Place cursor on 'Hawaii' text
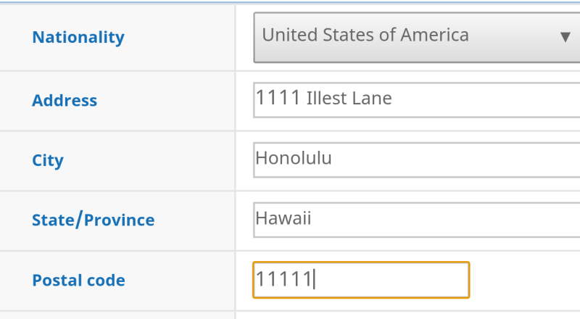 (x=283, y=217)
